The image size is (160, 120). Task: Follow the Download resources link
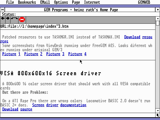tap(138, 37)
